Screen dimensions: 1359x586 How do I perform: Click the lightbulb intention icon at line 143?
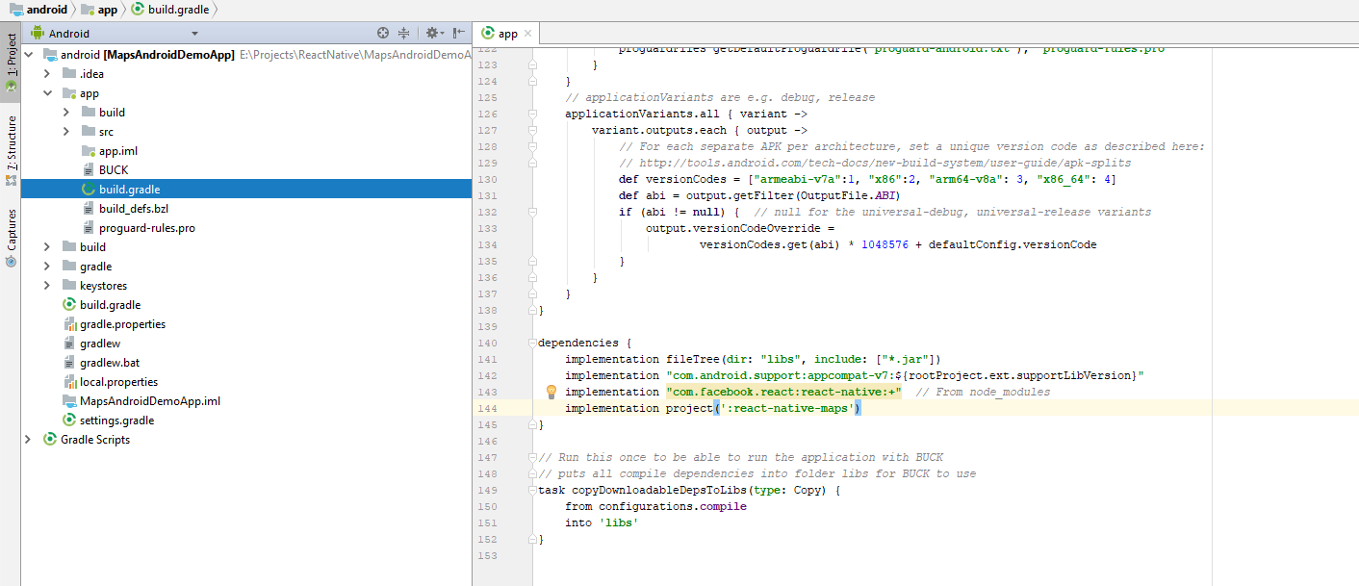(551, 392)
